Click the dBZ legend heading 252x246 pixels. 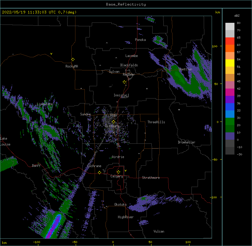pyautogui.click(x=237, y=15)
